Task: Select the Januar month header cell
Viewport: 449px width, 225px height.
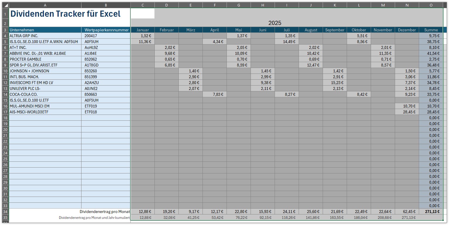Action: pyautogui.click(x=142, y=30)
